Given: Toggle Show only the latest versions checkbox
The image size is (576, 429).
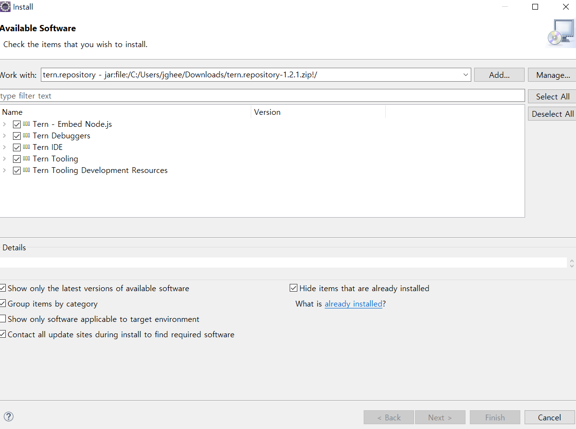Looking at the screenshot, I should [x=2, y=288].
